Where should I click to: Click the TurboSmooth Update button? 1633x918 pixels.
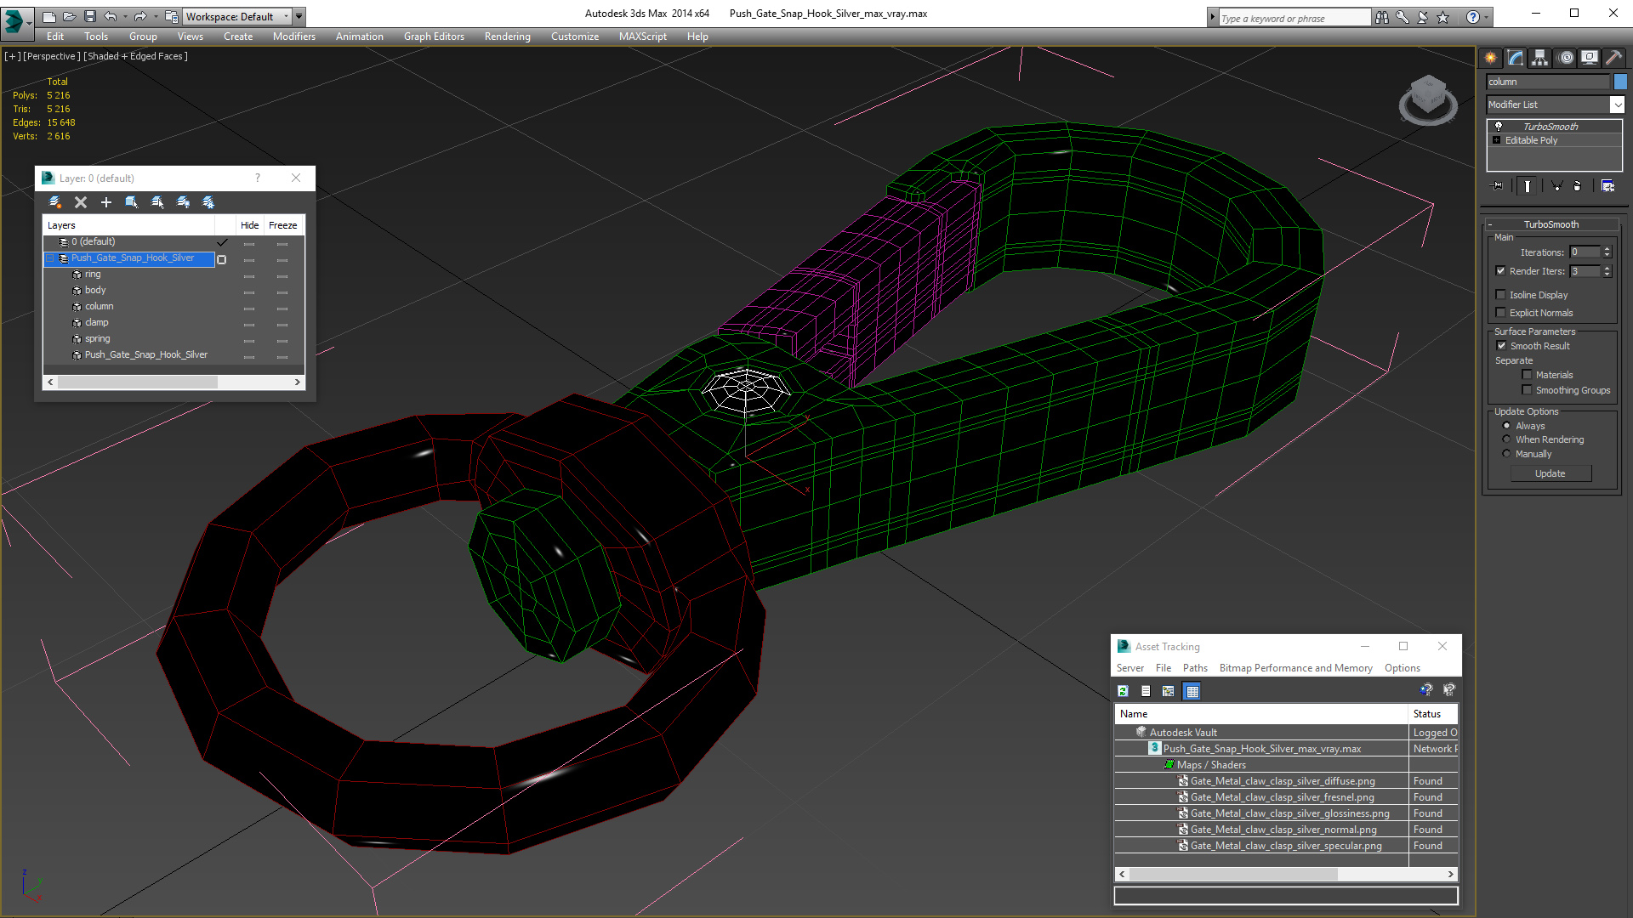(1550, 473)
